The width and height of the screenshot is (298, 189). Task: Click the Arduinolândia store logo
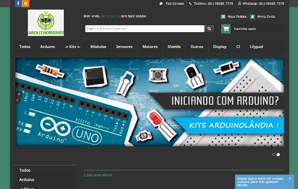pos(46,23)
